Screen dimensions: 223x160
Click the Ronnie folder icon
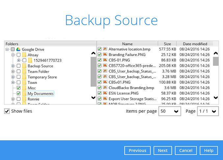coord(24,99)
